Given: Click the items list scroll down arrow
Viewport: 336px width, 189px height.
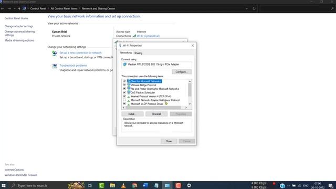Looking at the screenshot, I should pos(190,104).
